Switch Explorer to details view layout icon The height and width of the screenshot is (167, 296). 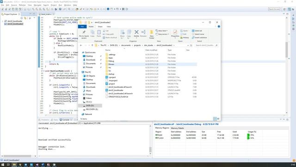[215, 119]
